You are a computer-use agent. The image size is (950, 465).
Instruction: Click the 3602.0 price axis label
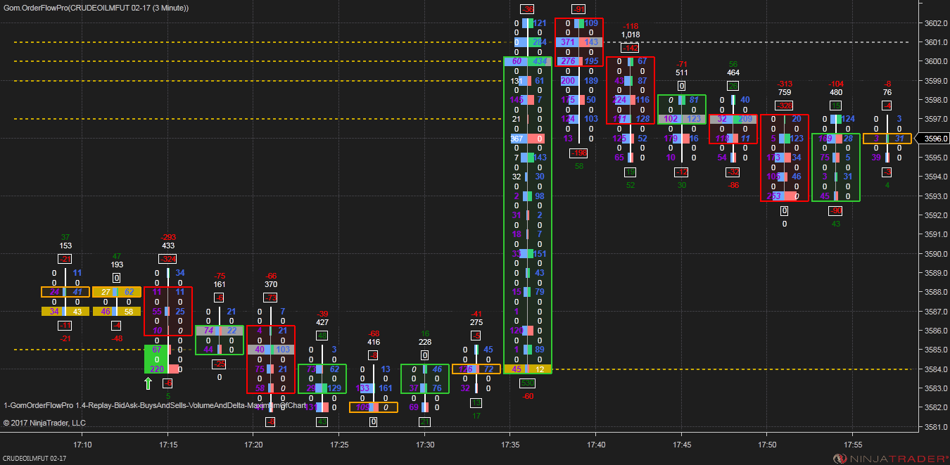936,23
